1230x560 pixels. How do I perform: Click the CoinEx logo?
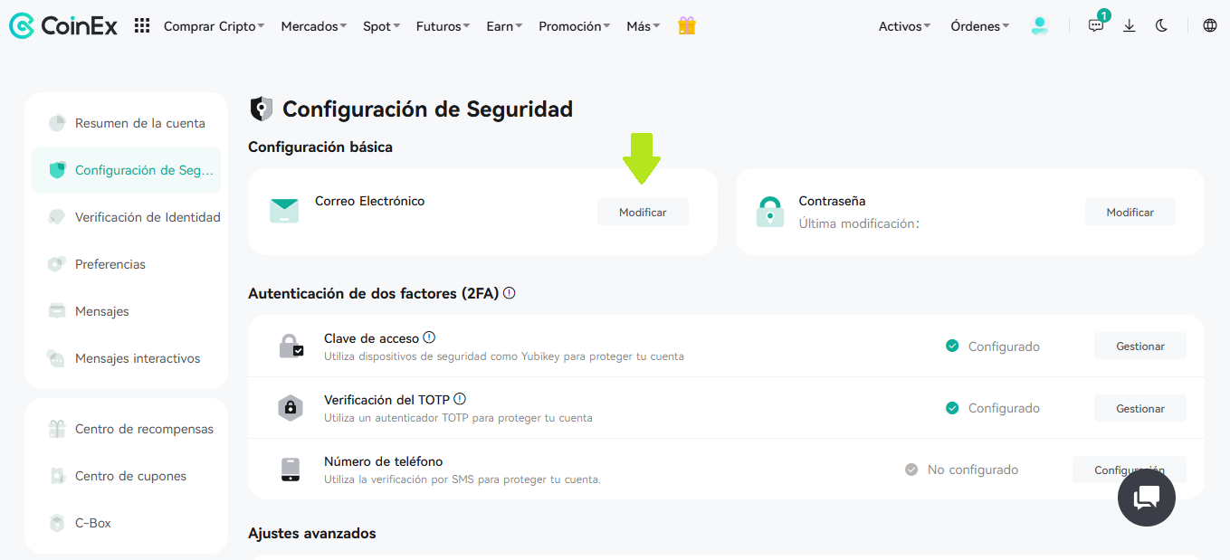pyautogui.click(x=63, y=26)
